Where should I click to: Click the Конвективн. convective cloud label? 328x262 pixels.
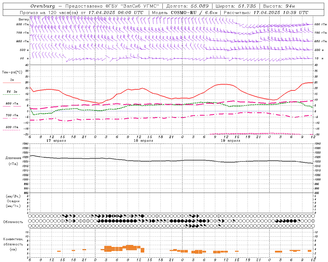pyautogui.click(x=13, y=239)
